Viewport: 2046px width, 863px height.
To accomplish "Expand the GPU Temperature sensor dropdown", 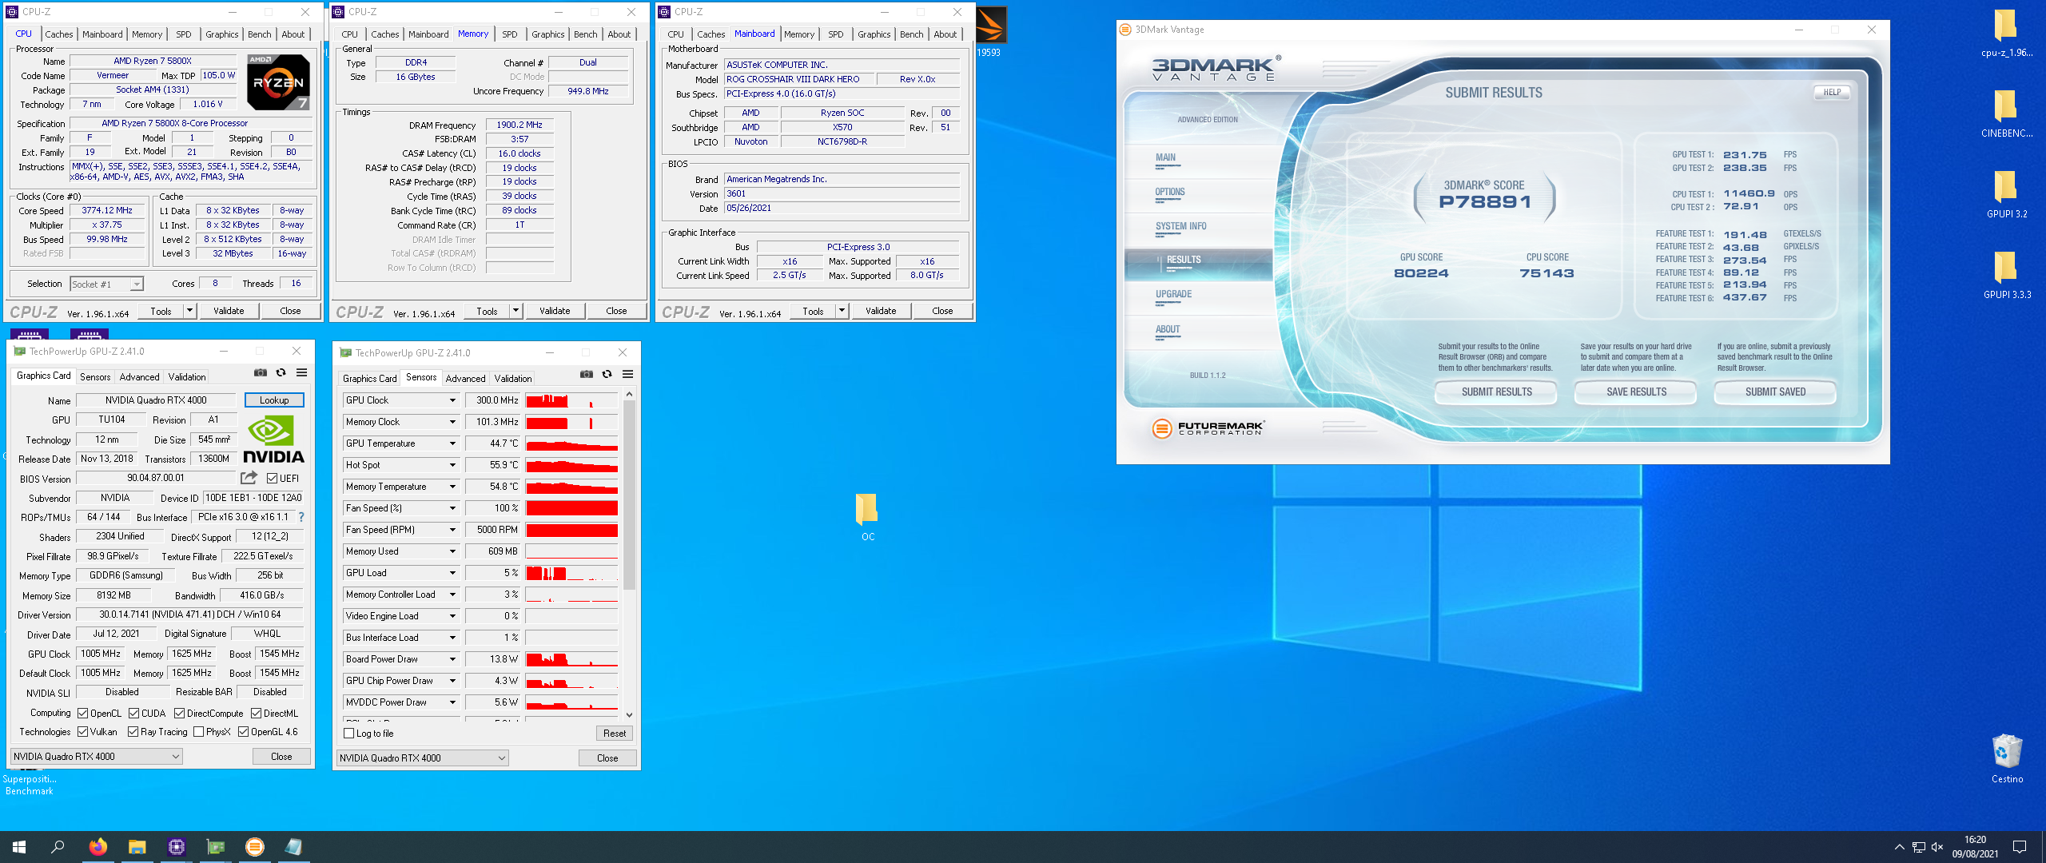I will coord(452,443).
